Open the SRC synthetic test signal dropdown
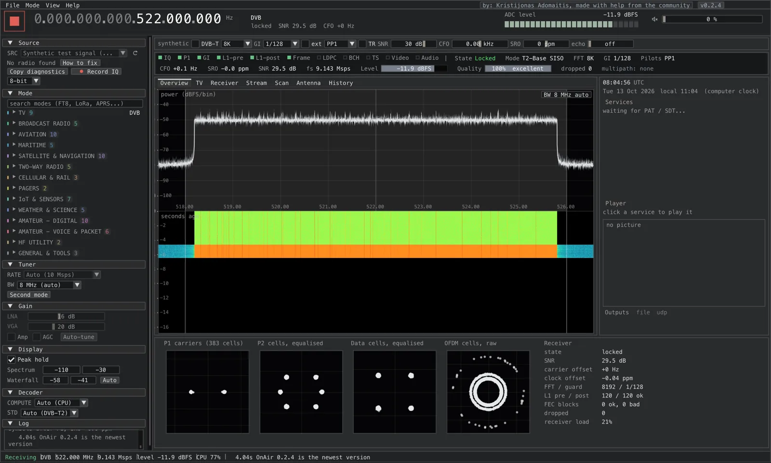Viewport: 771px width, 463px height. coord(74,53)
